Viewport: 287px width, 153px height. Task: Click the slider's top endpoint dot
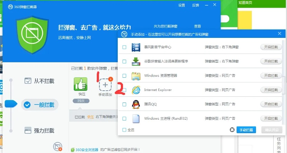pos(11,80)
